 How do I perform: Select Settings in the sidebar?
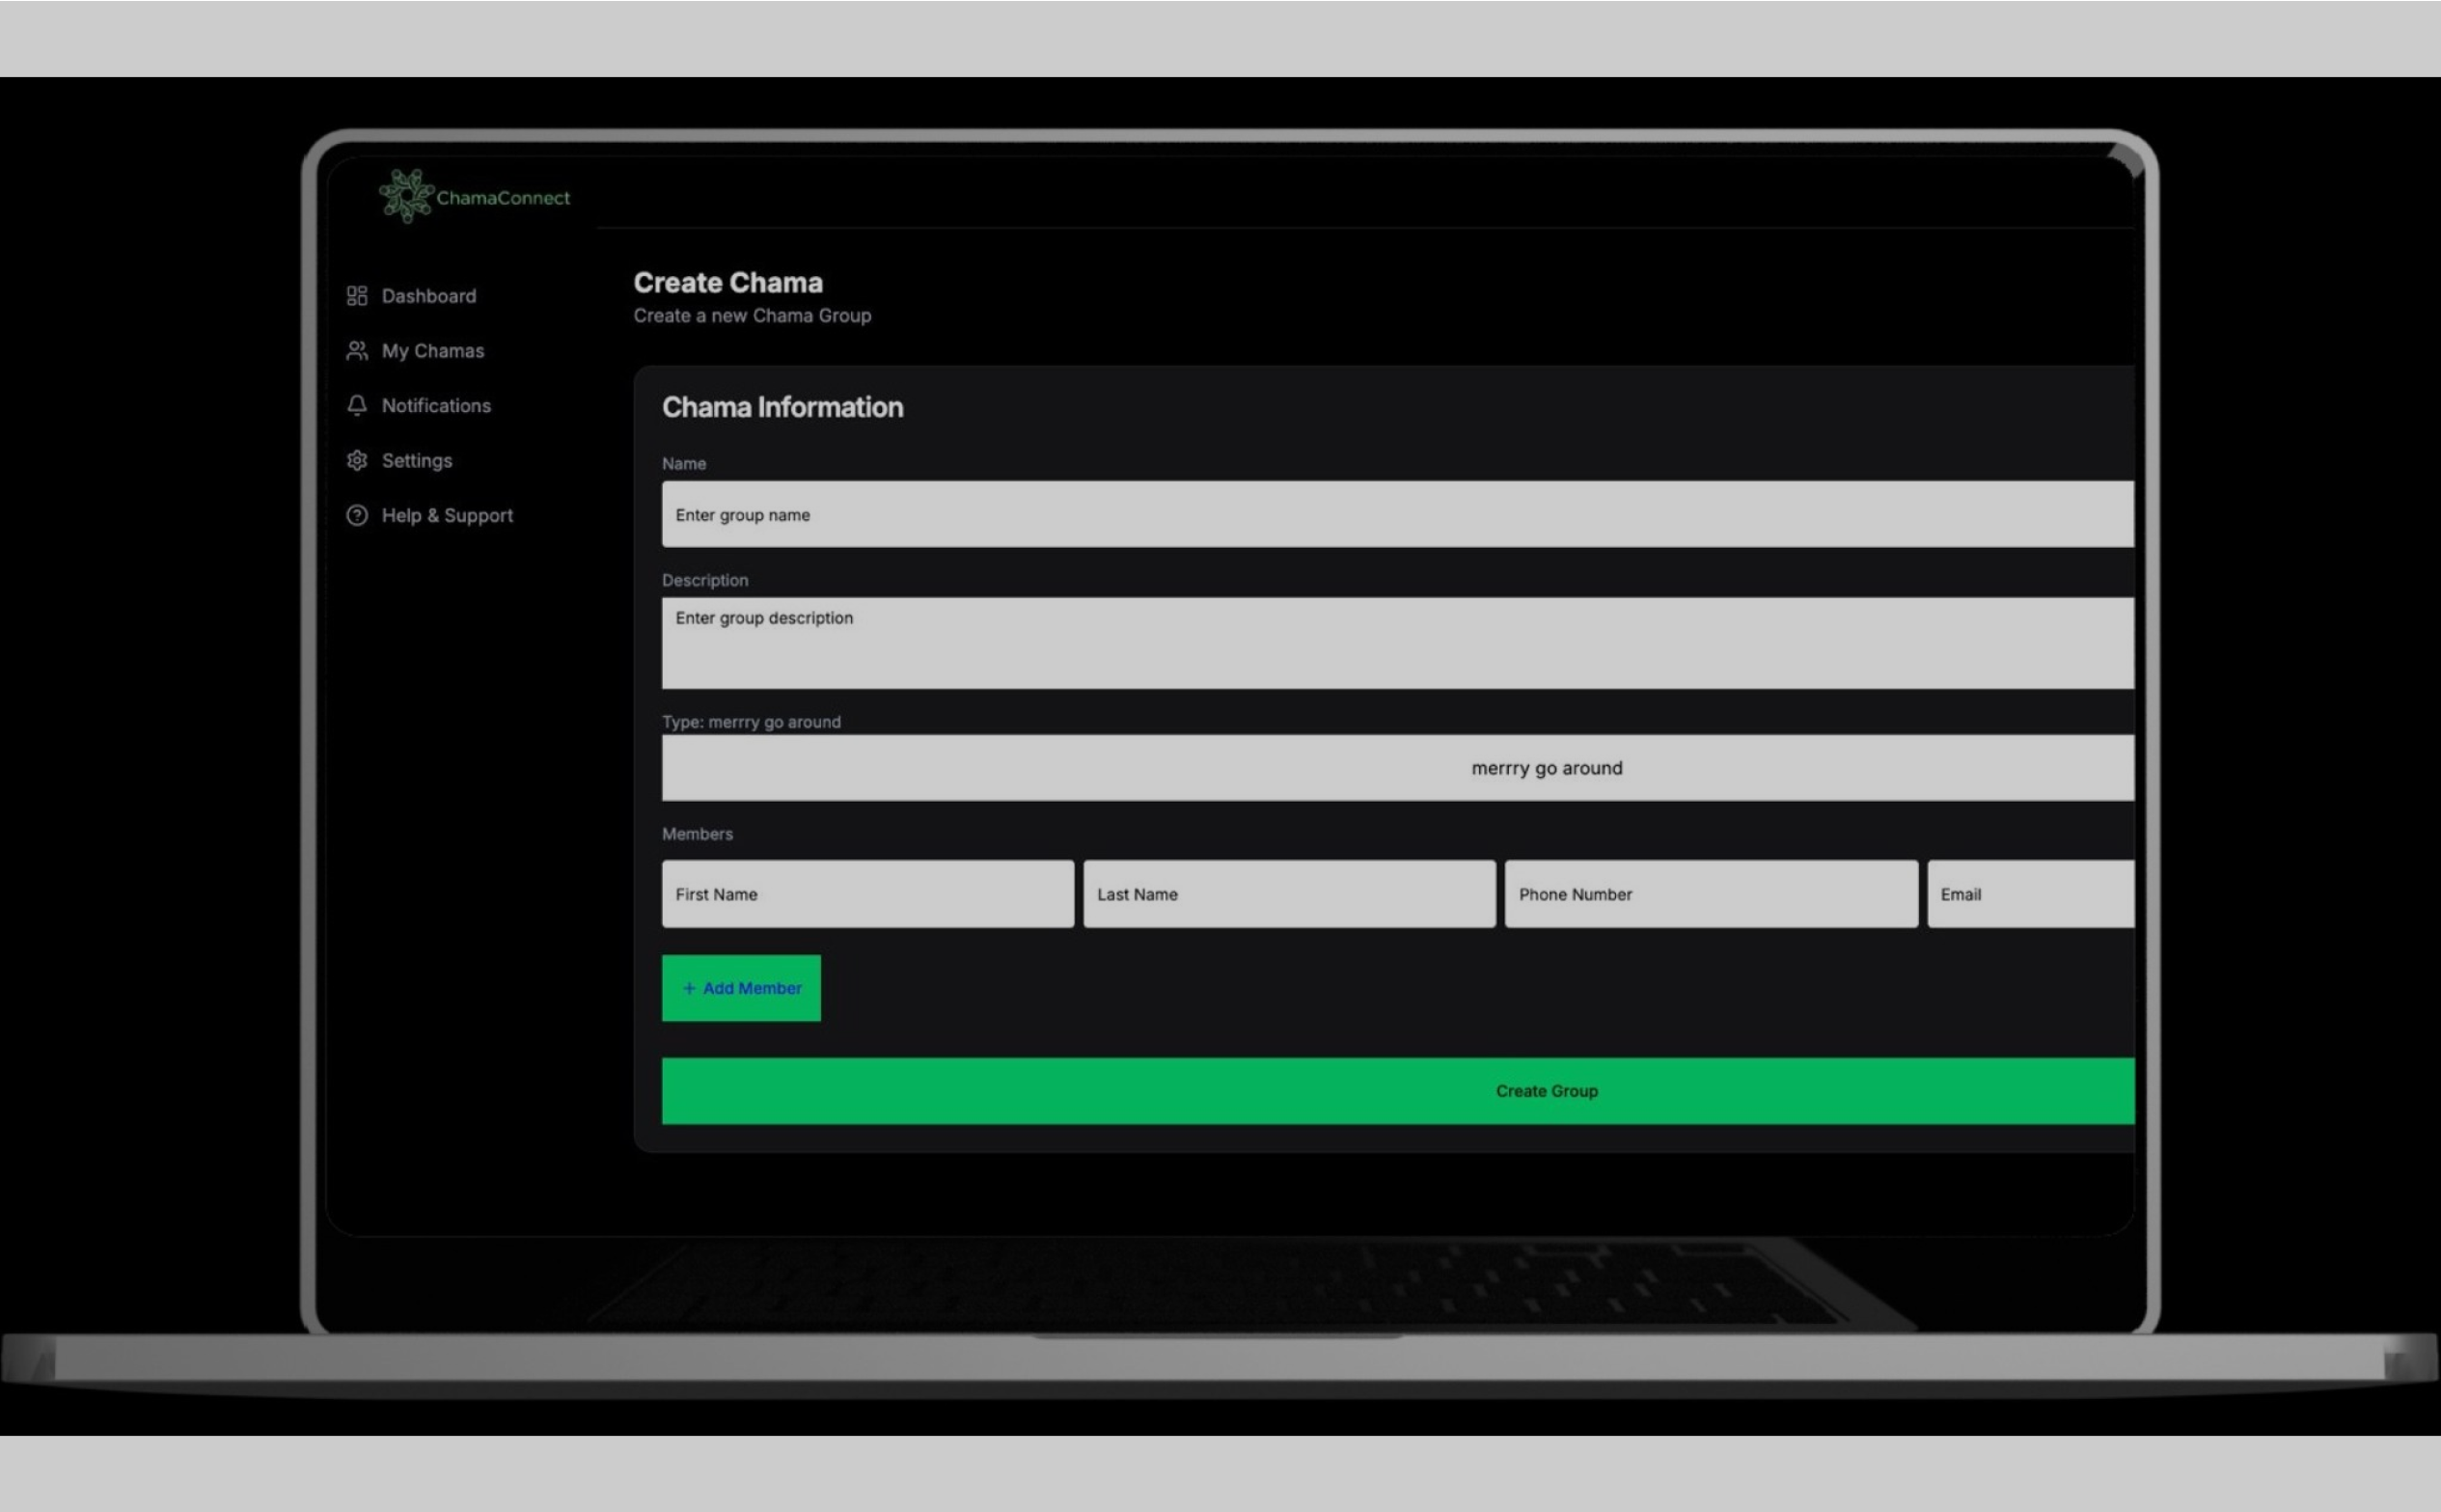click(x=417, y=461)
